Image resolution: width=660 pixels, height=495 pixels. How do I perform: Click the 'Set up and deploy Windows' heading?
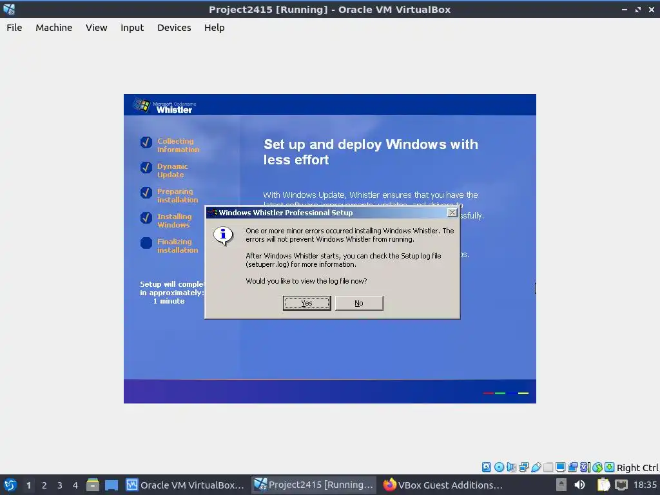(371, 152)
